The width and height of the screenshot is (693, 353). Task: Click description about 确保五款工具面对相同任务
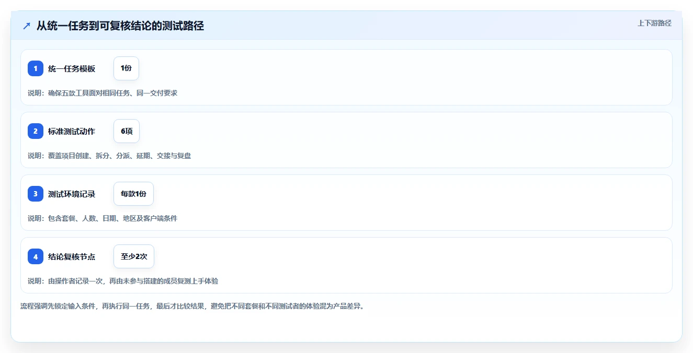coord(103,93)
